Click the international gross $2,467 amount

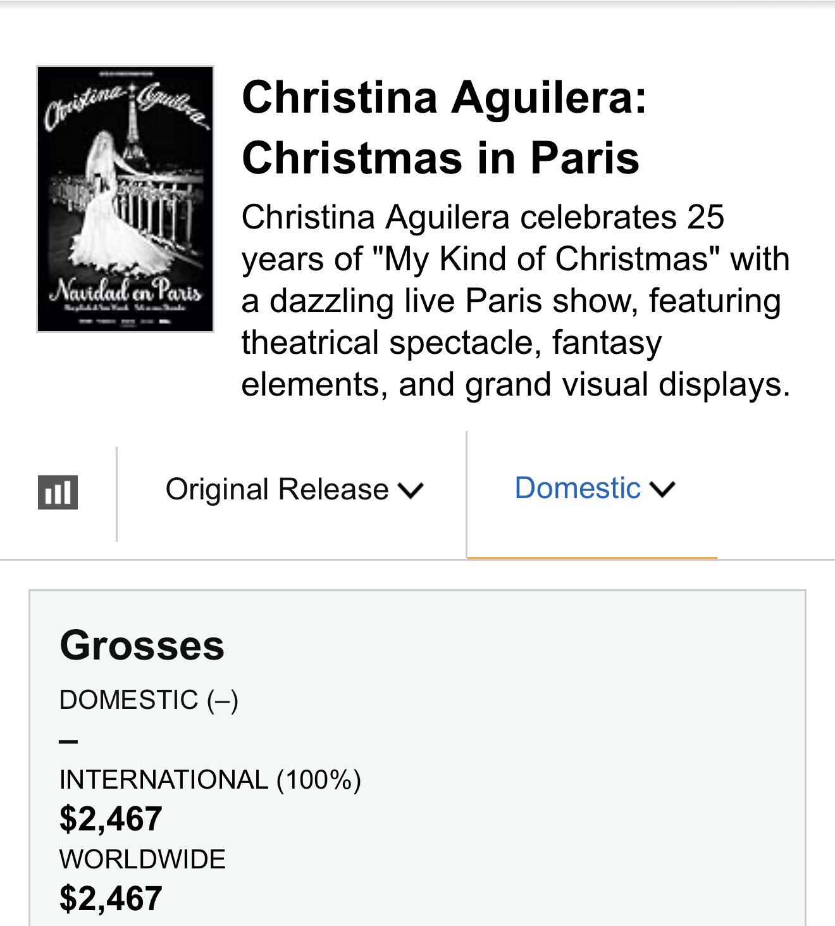click(x=111, y=818)
